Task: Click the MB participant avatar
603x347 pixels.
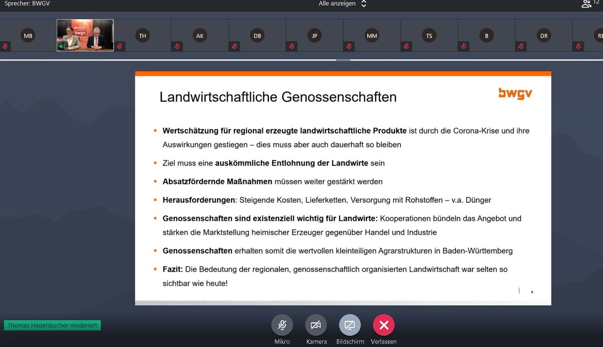Action: pos(28,36)
